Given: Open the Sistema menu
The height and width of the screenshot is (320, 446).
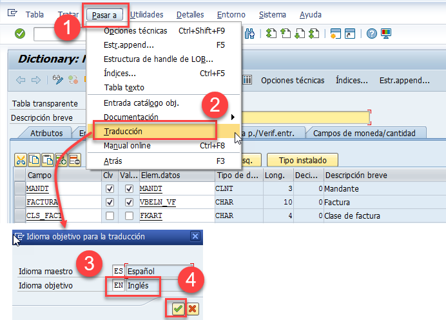Looking at the screenshot, I should pos(272,15).
